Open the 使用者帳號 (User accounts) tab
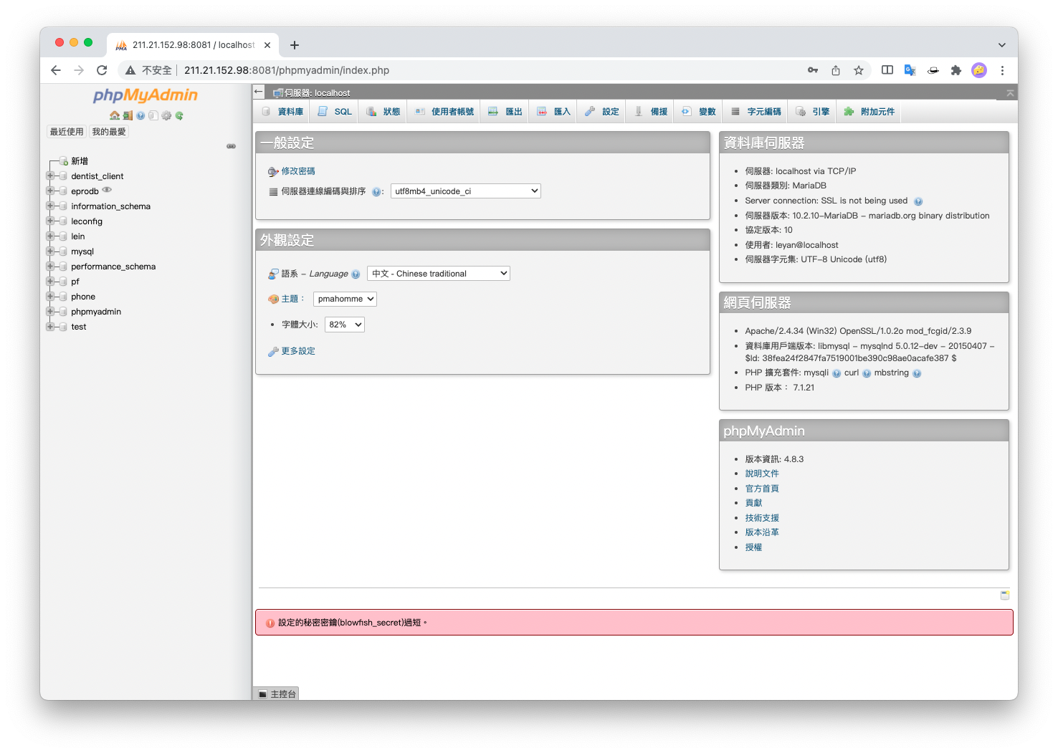The image size is (1058, 753). [444, 112]
